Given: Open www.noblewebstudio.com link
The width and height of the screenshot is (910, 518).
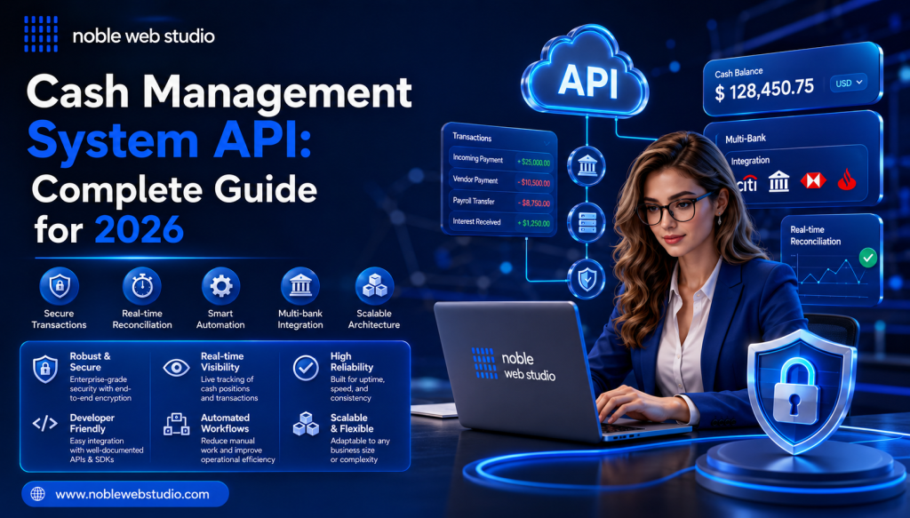Looking at the screenshot, I should point(132,494).
